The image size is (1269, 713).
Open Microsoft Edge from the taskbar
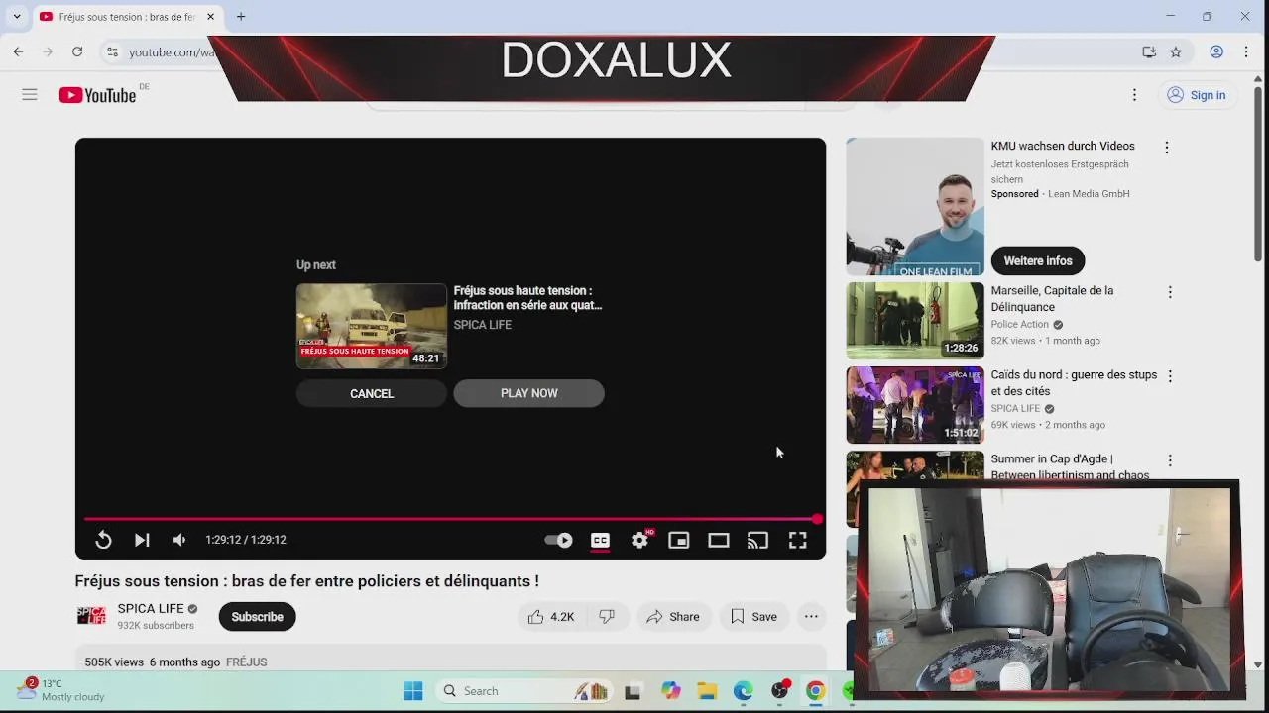coord(743,691)
